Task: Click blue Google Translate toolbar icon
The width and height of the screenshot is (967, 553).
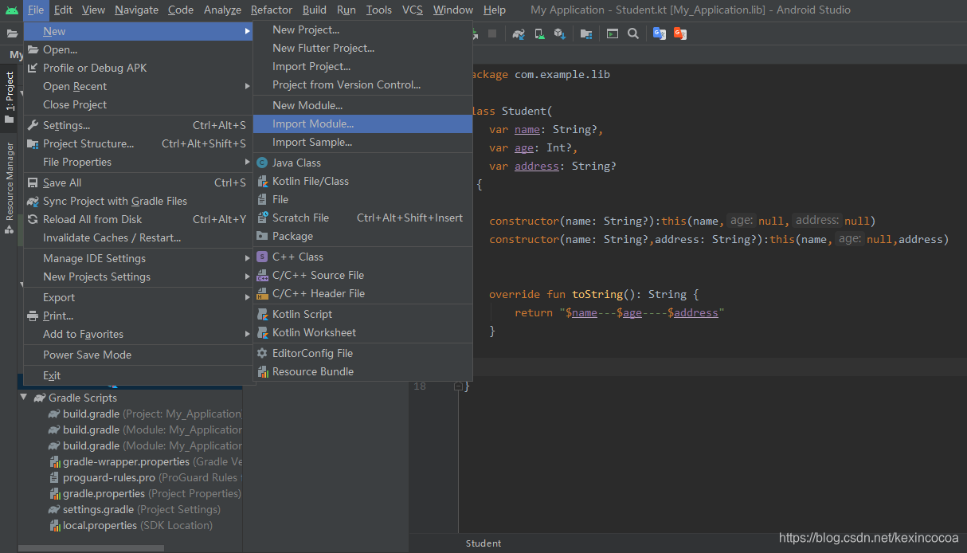Action: (659, 33)
